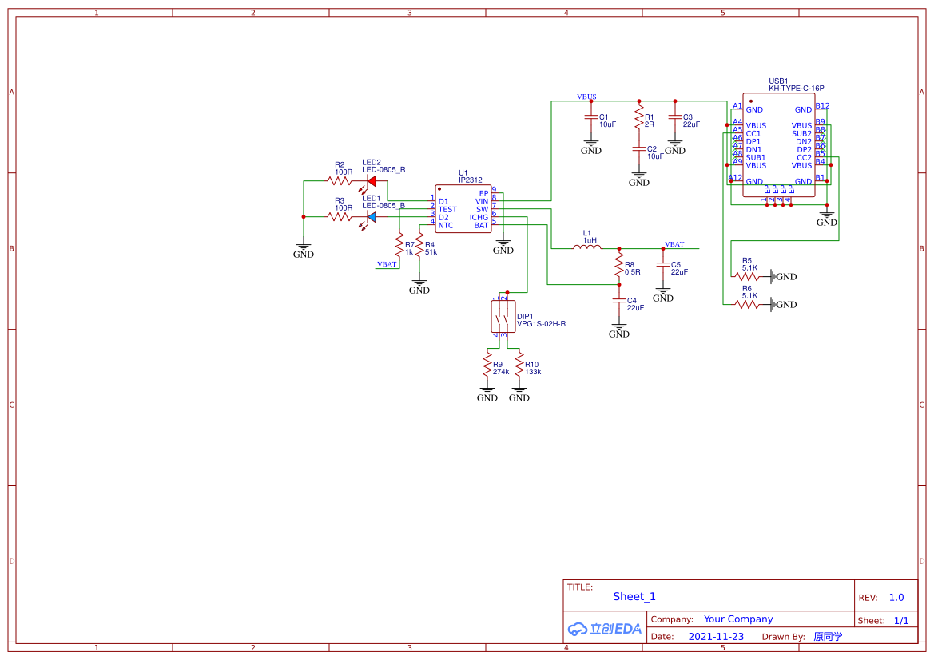Select the USB1 Type-C connector body
The height and width of the screenshot is (660, 934).
[x=779, y=144]
